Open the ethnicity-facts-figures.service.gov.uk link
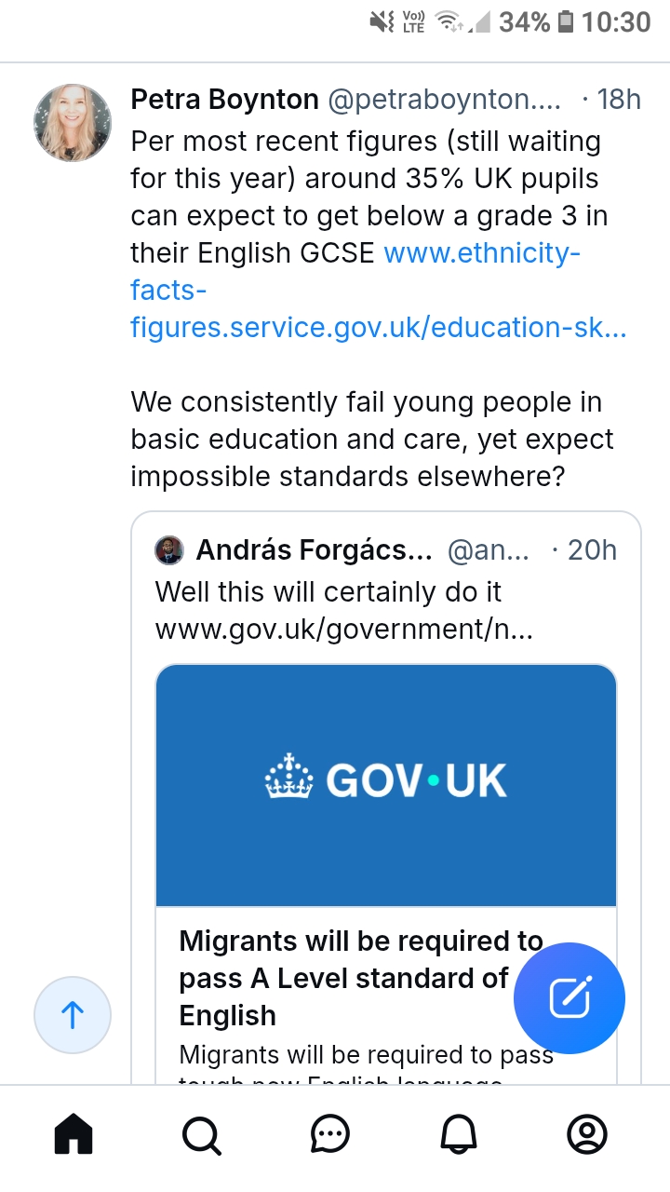This screenshot has height=1192, width=670. tap(378, 291)
